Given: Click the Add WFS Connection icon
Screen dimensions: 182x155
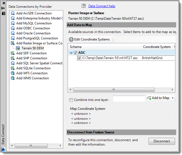Looking at the screenshot, I should coord(13,73).
